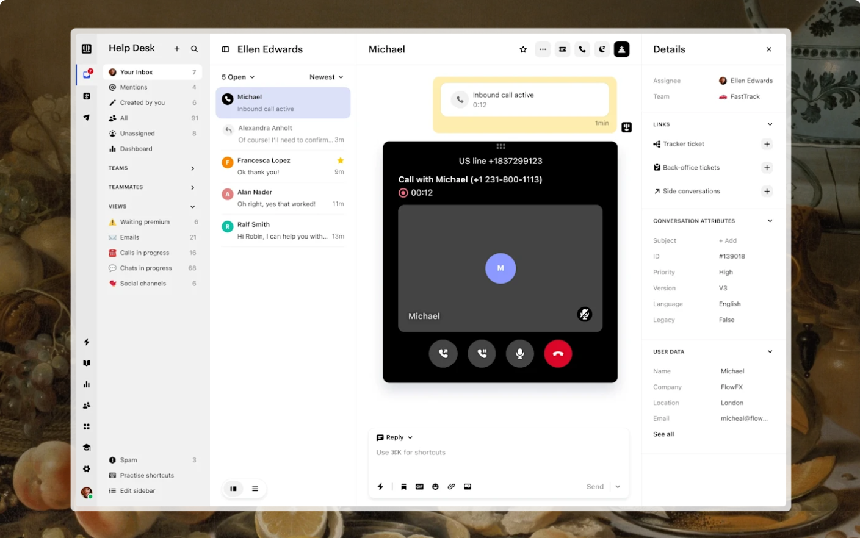The width and height of the screenshot is (860, 538).
Task: Mute the microphone in call controls
Action: click(x=519, y=353)
